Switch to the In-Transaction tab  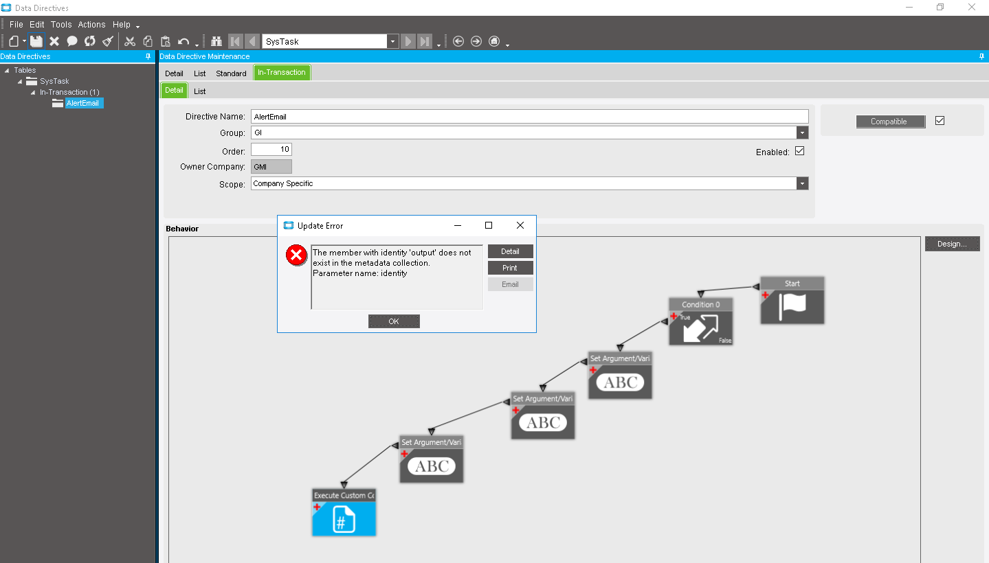(x=282, y=72)
